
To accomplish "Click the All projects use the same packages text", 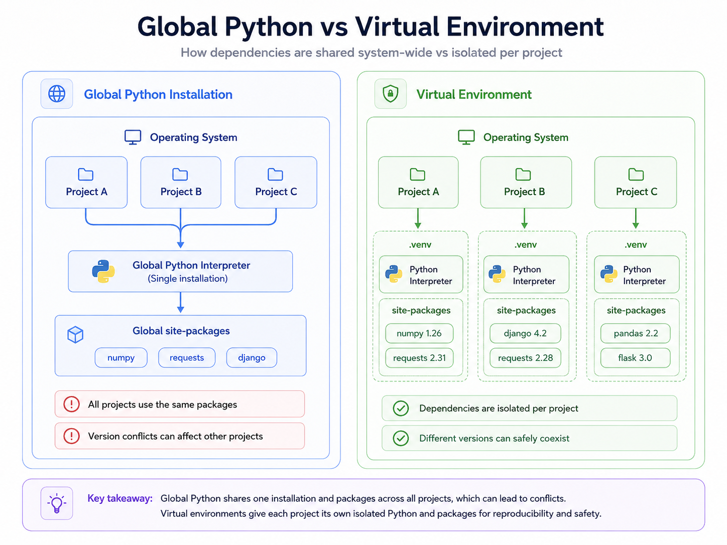I will [x=163, y=404].
